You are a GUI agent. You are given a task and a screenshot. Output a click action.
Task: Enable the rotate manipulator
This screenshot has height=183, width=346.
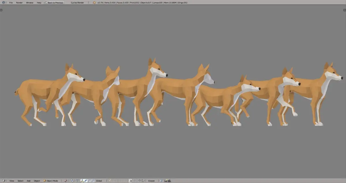tap(89, 181)
